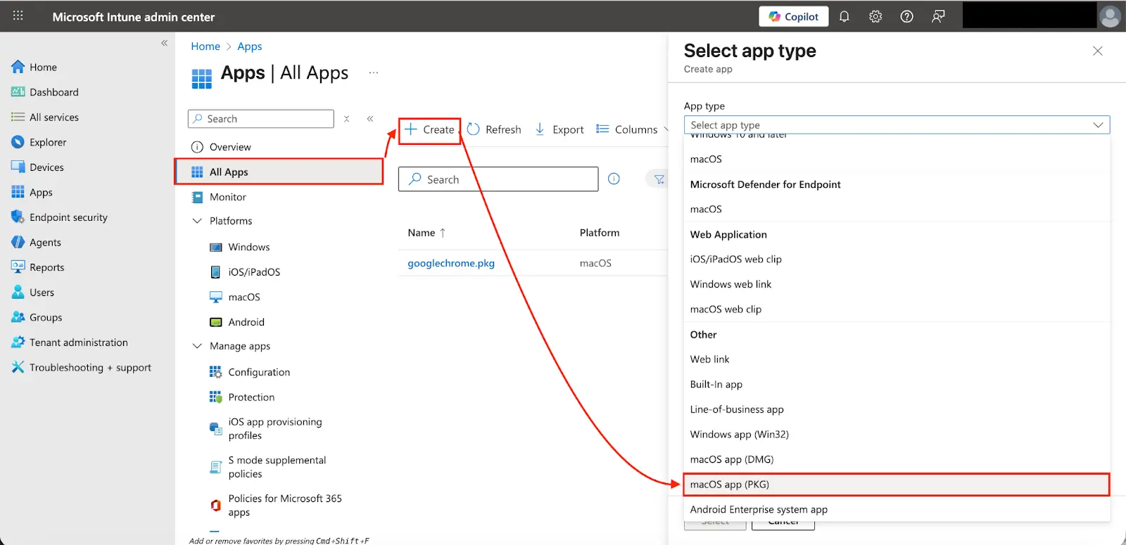The width and height of the screenshot is (1126, 545).
Task: Click the notifications bell icon
Action: pos(844,16)
